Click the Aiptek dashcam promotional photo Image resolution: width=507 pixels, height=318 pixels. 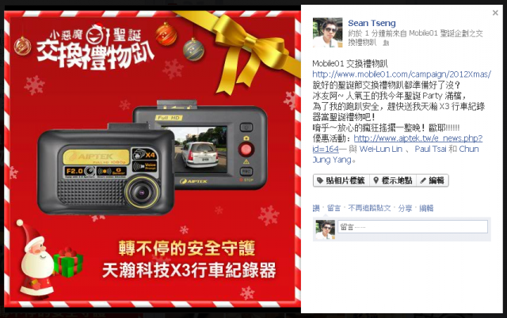152,159
